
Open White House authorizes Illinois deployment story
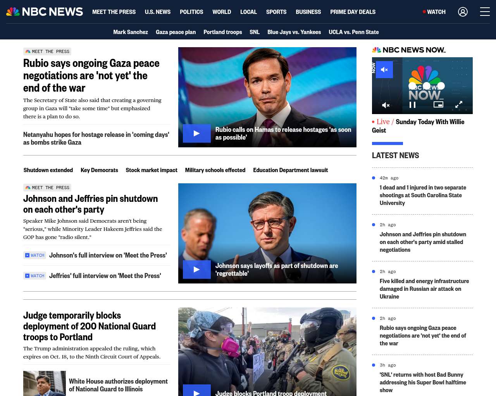(118, 385)
